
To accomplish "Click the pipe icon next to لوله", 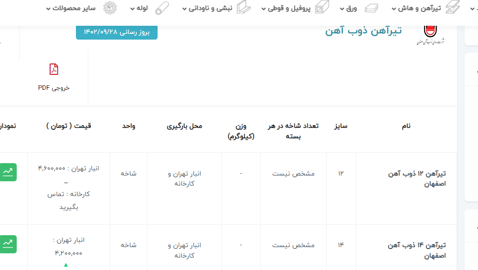I will coord(162,8).
